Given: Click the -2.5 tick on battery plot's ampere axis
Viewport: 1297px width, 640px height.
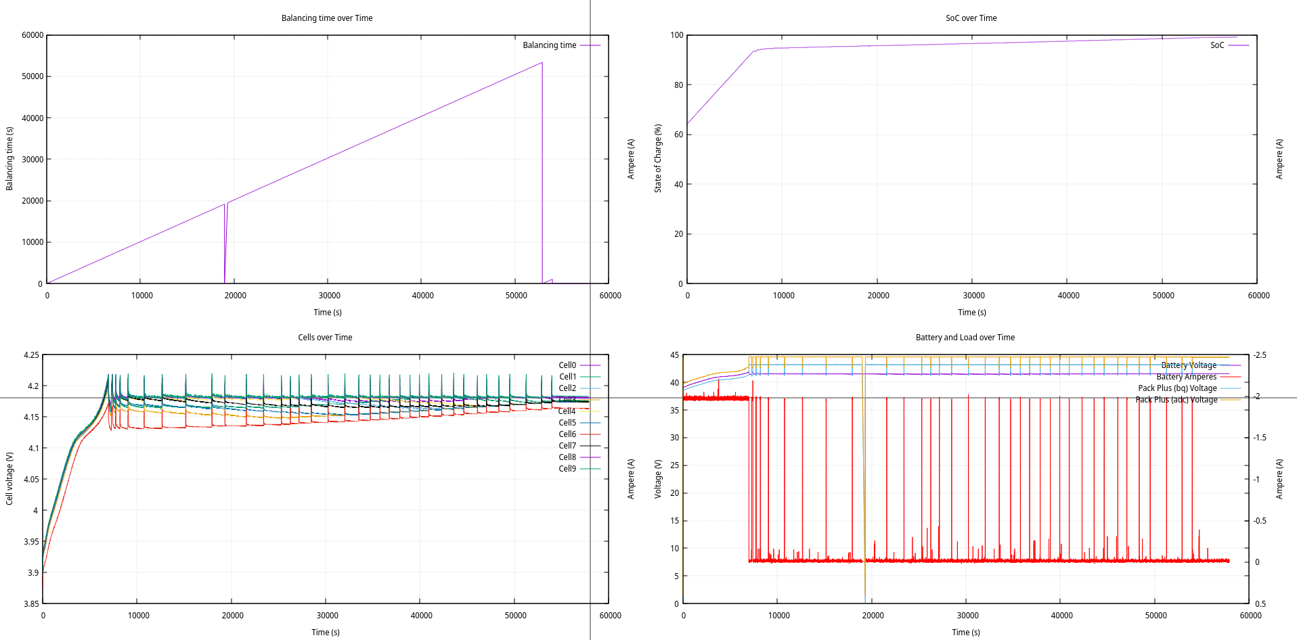Looking at the screenshot, I should click(x=1259, y=355).
